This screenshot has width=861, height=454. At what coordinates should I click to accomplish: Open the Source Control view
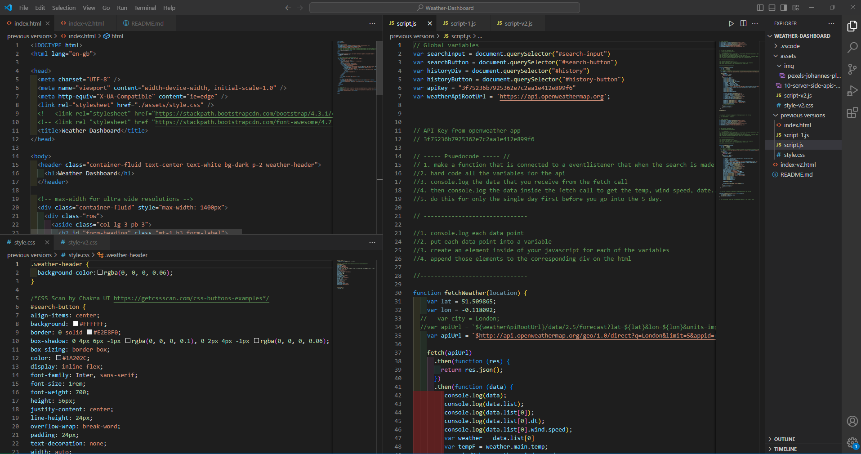point(852,69)
